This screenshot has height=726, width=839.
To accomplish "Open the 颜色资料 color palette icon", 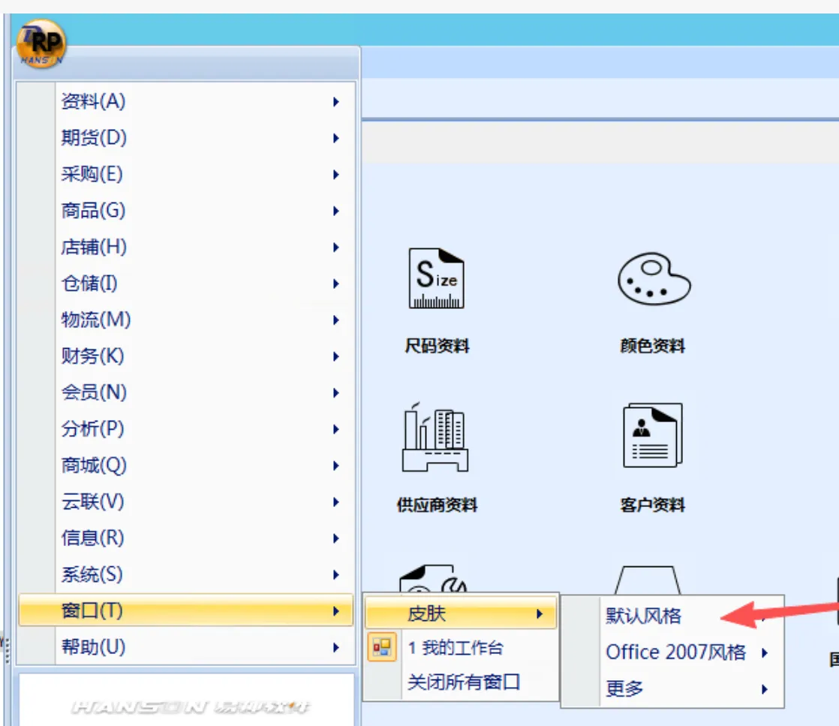I will point(653,279).
